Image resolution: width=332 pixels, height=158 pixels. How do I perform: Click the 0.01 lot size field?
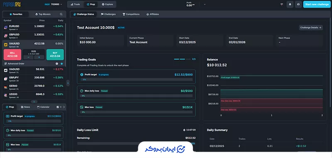click(x=34, y=51)
